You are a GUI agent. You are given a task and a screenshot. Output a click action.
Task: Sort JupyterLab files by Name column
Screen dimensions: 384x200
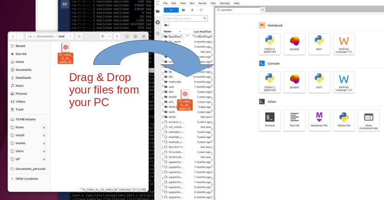[173, 31]
